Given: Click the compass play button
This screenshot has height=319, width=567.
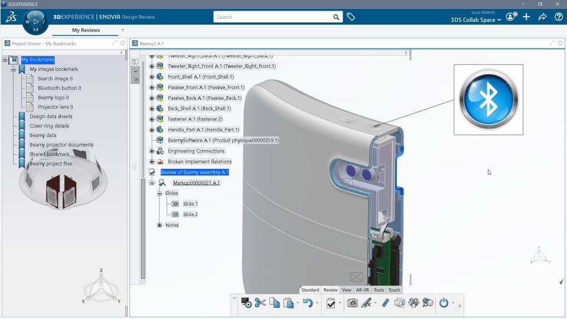Looking at the screenshot, I should pos(35,22).
